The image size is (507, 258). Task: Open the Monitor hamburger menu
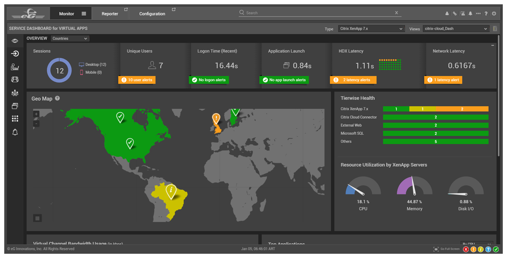(84, 14)
